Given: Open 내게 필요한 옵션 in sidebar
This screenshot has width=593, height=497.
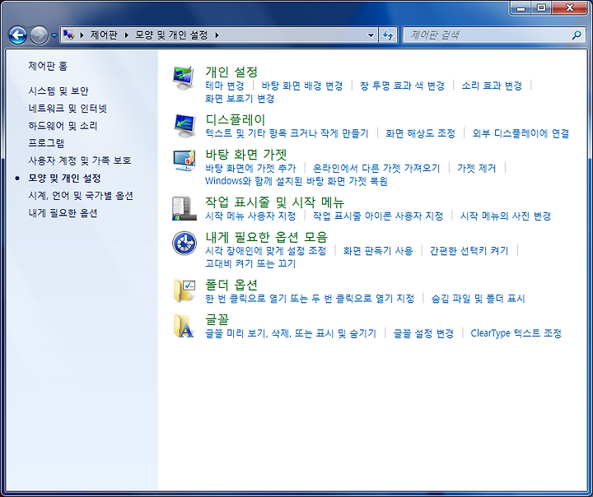Looking at the screenshot, I should [63, 213].
